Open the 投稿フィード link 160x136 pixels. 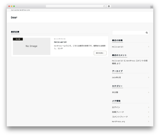coord(118,112)
